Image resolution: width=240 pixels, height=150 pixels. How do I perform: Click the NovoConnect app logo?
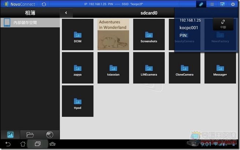click(20, 4)
